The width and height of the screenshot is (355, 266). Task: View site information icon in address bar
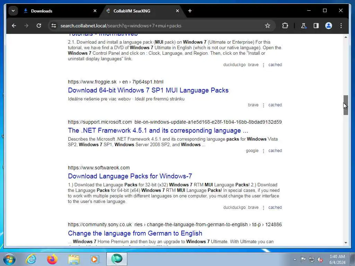point(54,26)
